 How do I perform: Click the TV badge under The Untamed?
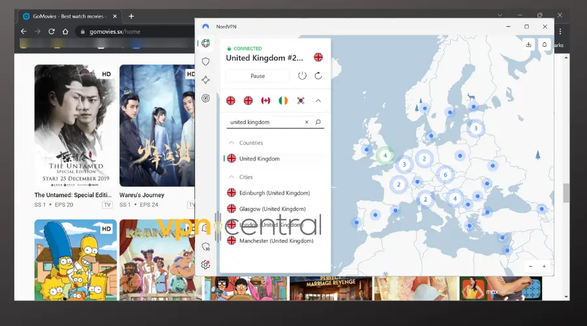pos(108,205)
